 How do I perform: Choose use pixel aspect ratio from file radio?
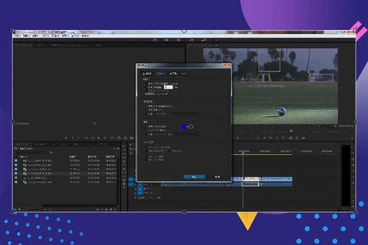coord(146,106)
